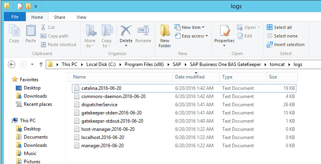Screen dimensions: 321x164
Task: Switch to the View ribbon tab
Action: tap(81, 17)
